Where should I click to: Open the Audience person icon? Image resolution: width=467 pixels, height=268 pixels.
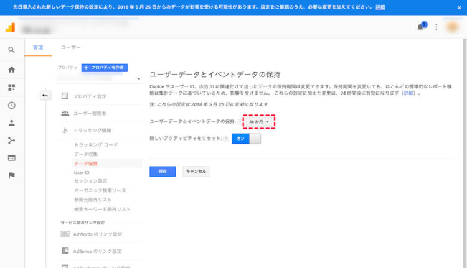[12, 123]
